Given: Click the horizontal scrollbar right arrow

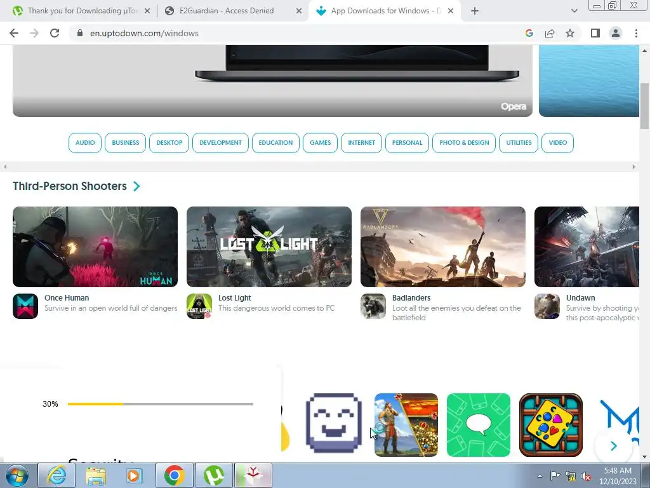Looking at the screenshot, I should 634,167.
